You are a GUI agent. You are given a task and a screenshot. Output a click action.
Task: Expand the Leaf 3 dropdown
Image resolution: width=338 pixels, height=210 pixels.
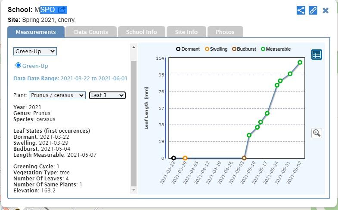[x=107, y=95]
